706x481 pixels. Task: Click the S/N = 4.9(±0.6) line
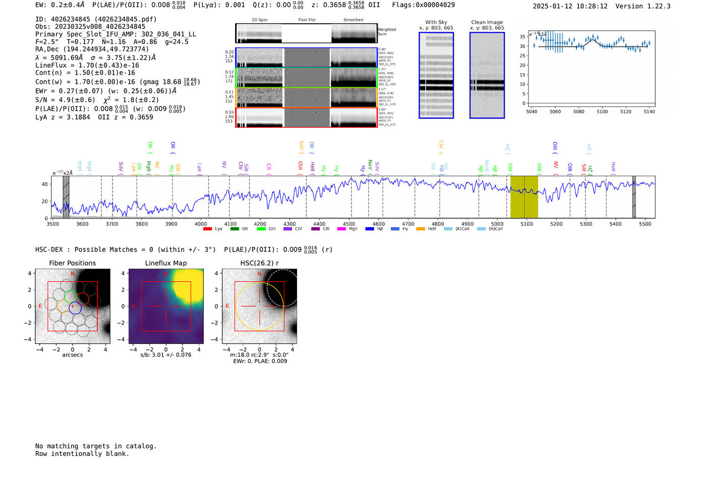(x=97, y=99)
